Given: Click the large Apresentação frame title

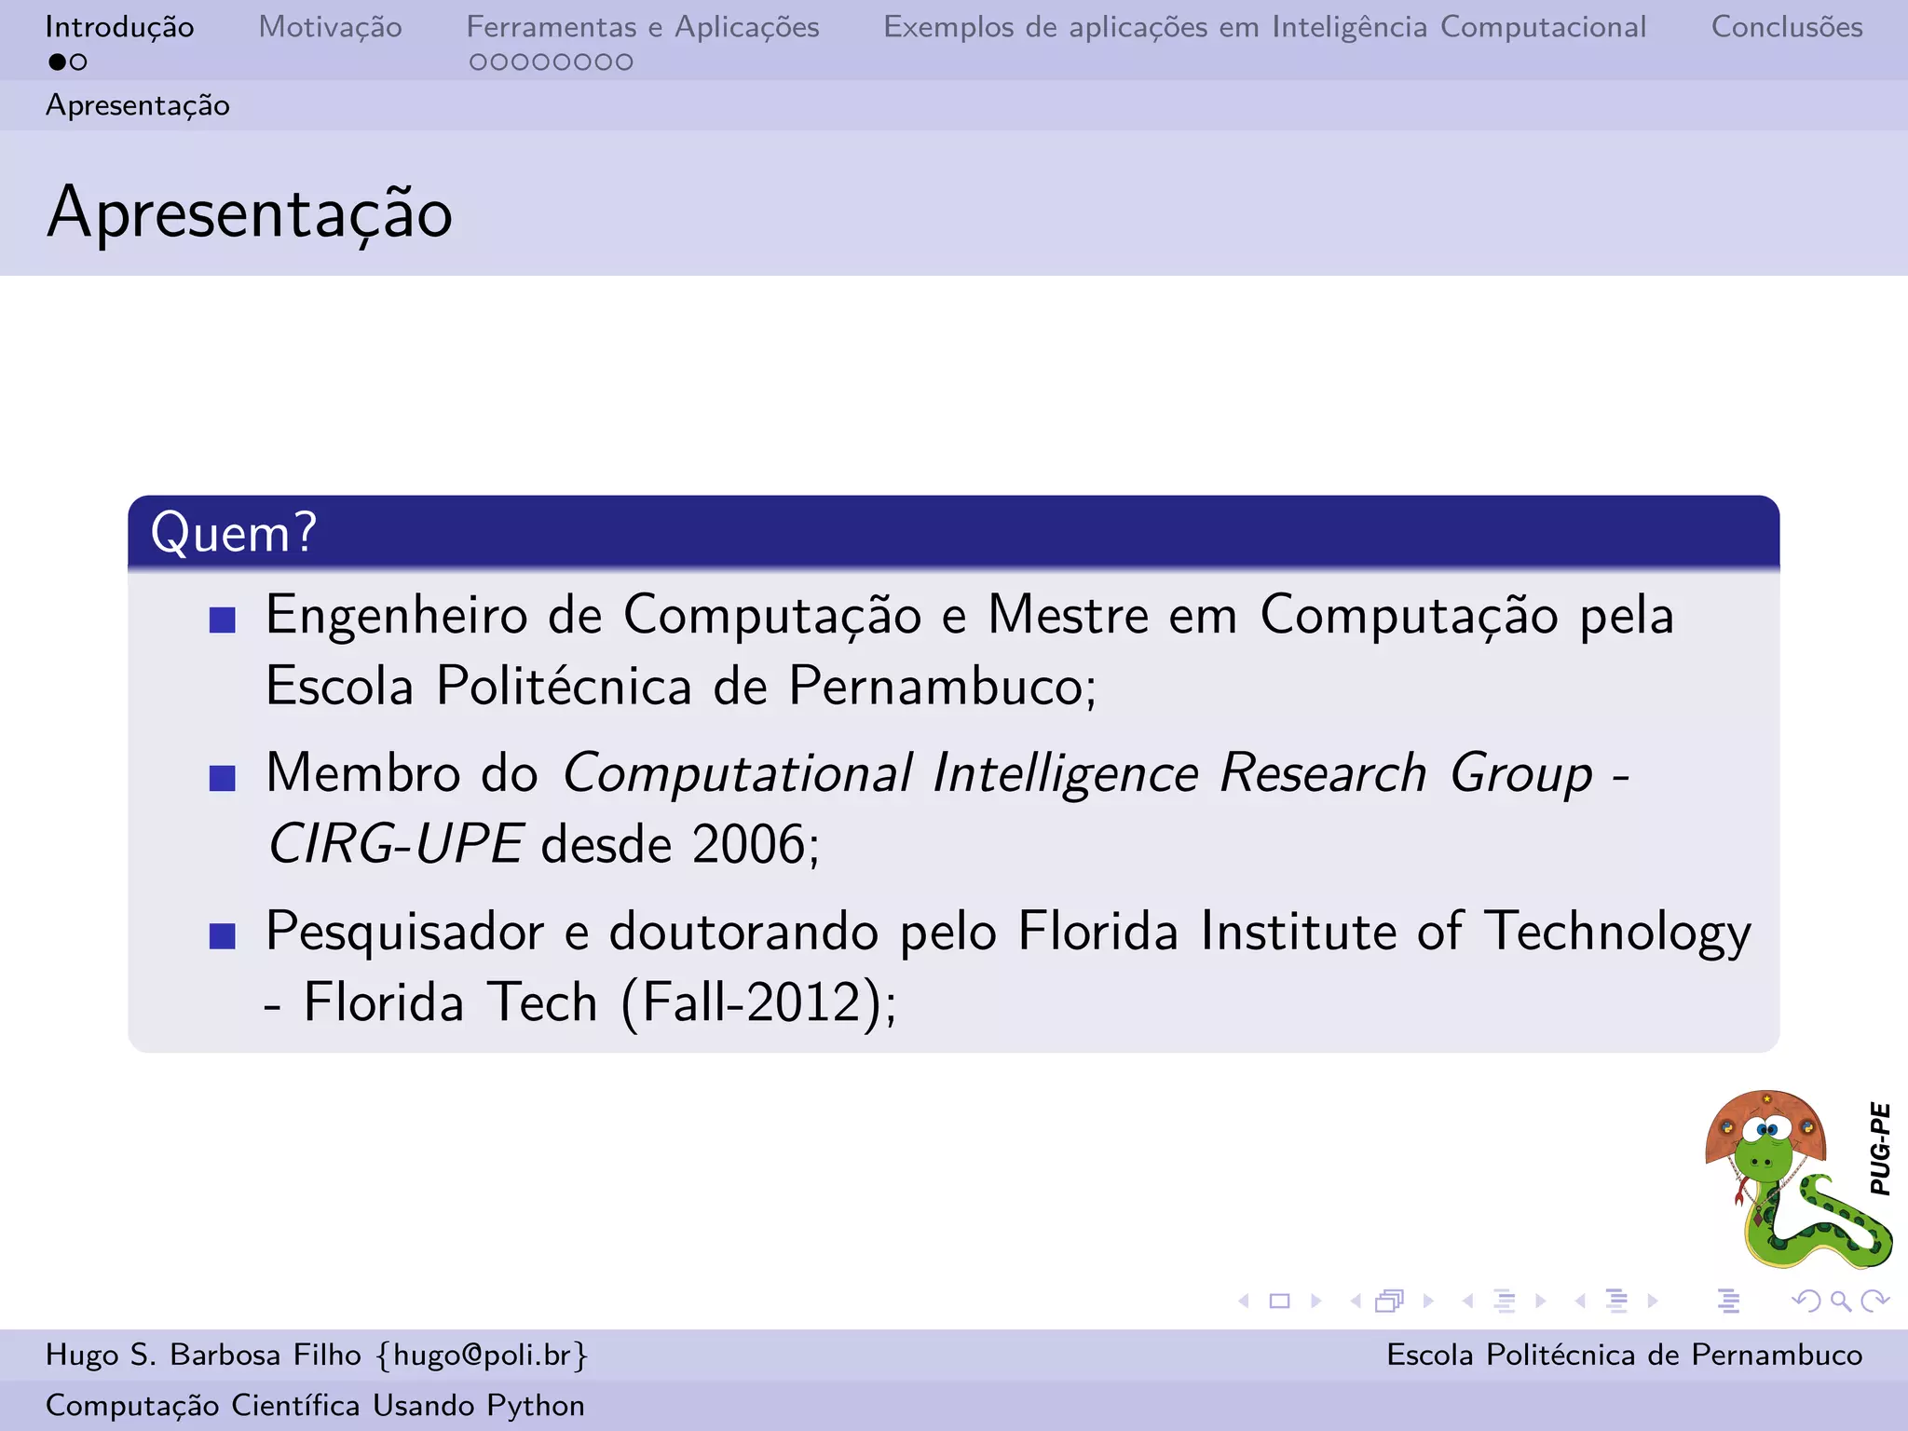Looking at the screenshot, I should 250,213.
